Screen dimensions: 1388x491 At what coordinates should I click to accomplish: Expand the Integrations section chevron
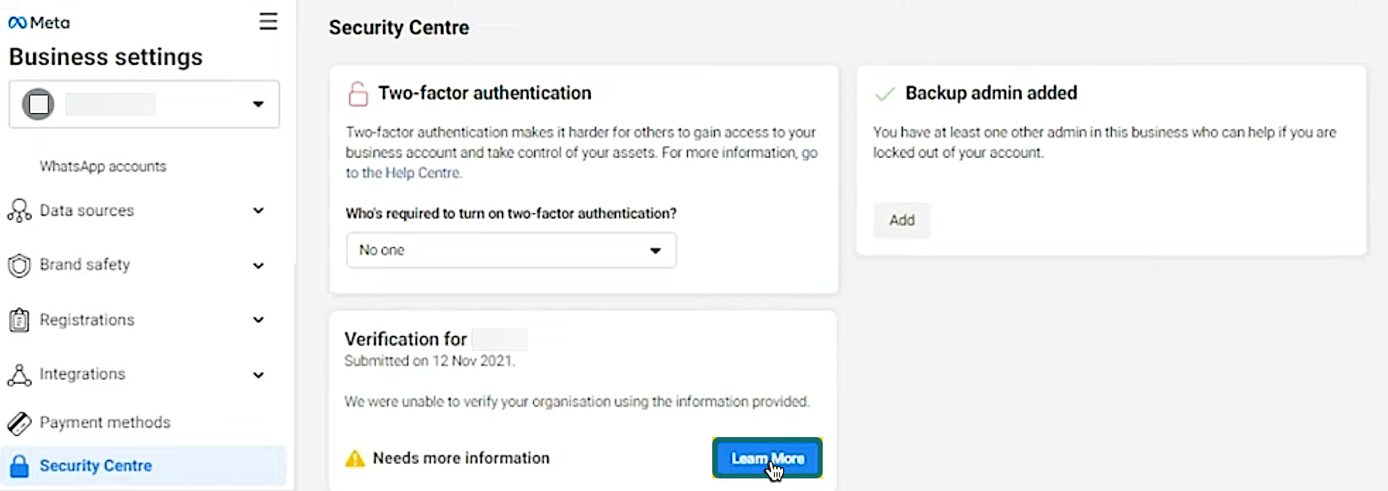[x=258, y=375]
